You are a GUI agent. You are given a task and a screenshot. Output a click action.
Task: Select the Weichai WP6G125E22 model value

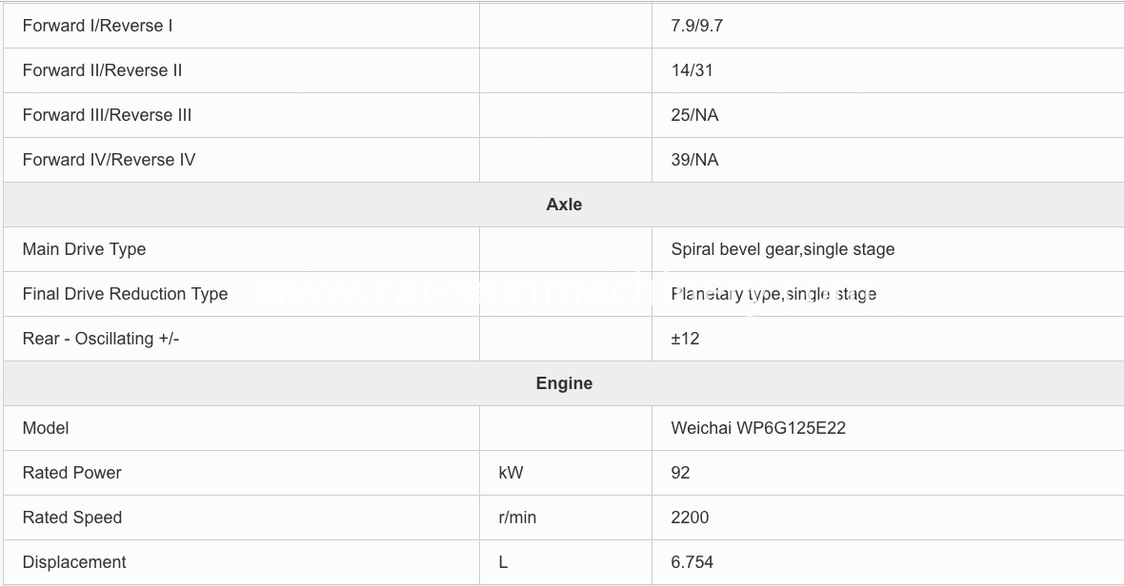coord(758,428)
